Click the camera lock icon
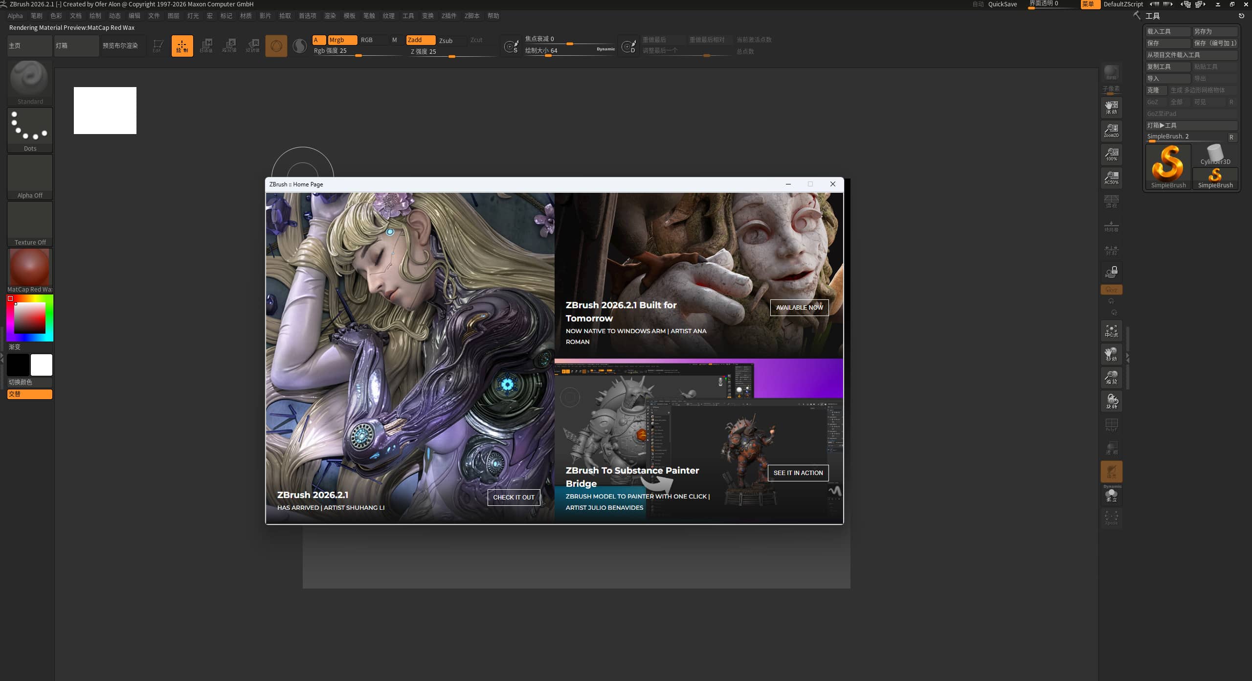Viewport: 1252px width, 681px height. click(x=1112, y=272)
